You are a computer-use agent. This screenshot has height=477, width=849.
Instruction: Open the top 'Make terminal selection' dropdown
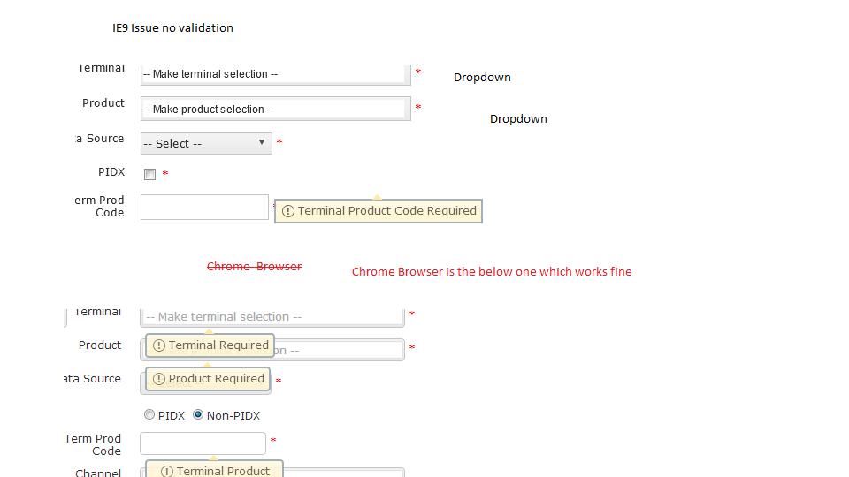pyautogui.click(x=275, y=74)
